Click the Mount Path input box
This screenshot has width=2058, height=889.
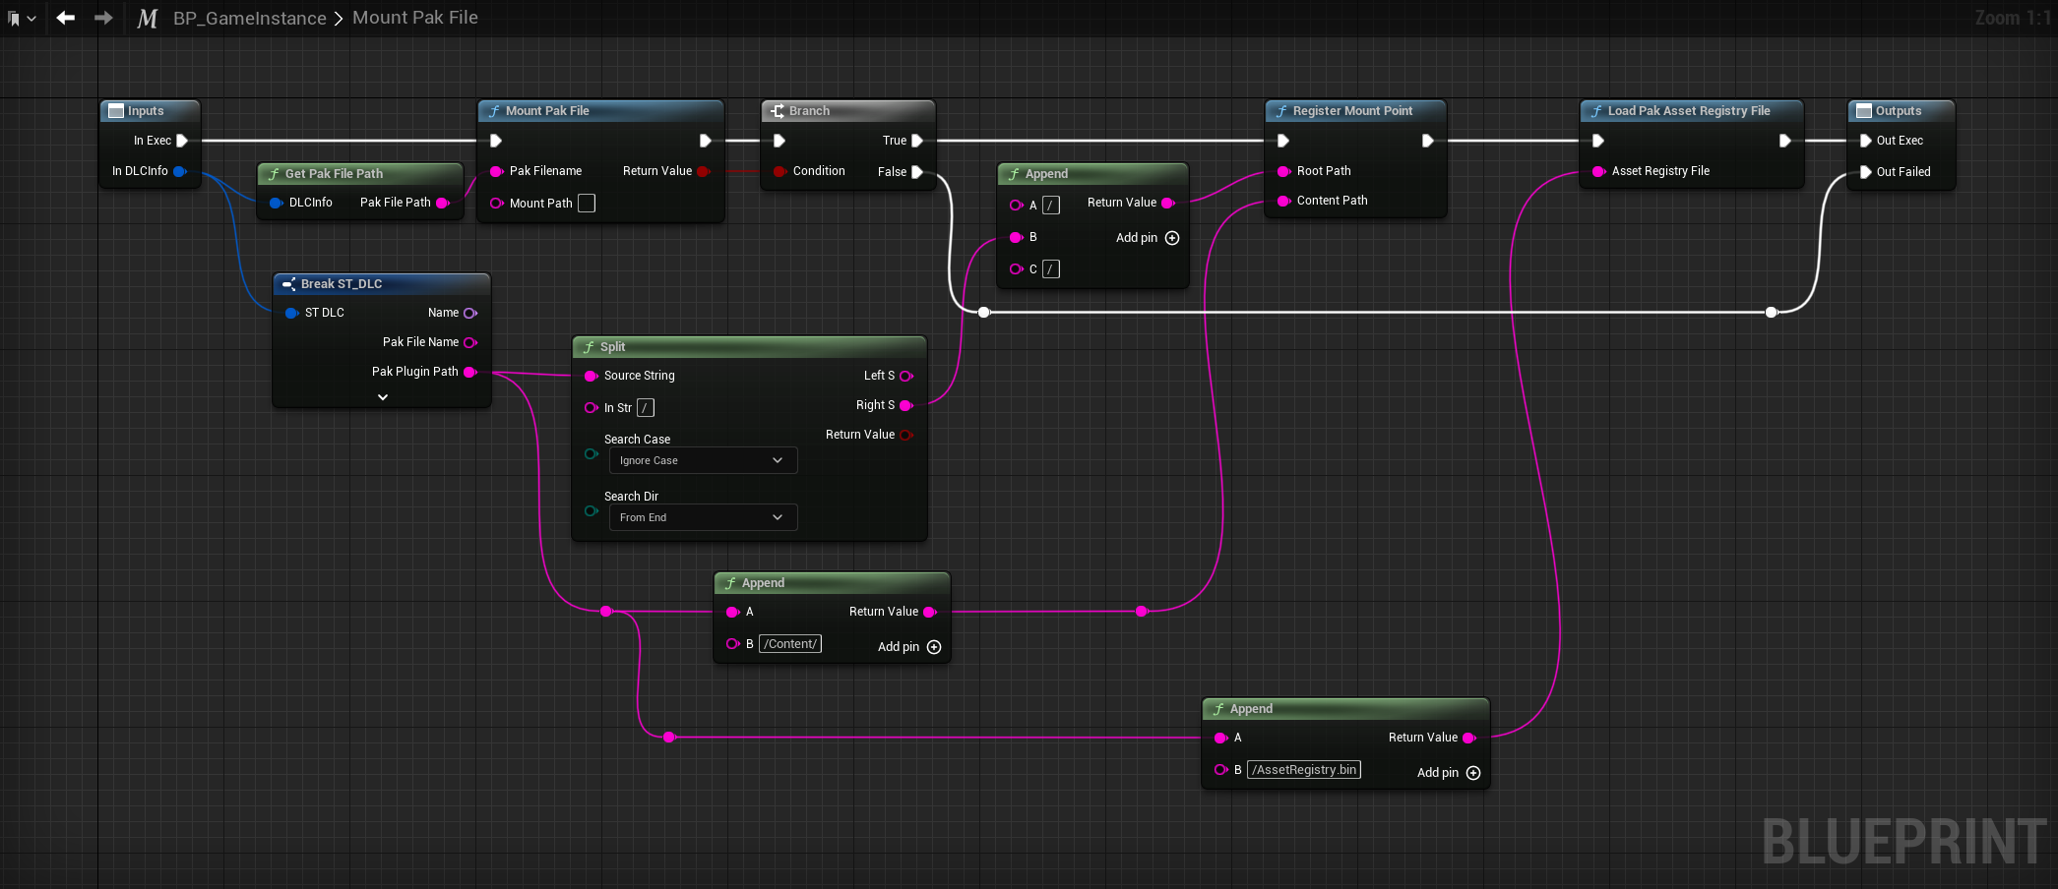pos(587,204)
